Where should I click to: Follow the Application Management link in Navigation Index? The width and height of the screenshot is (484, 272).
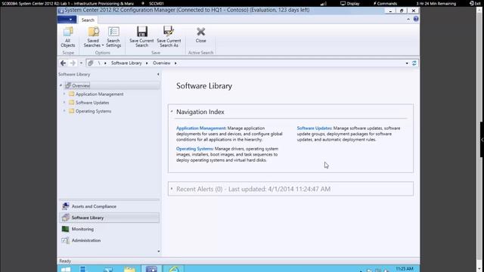pyautogui.click(x=201, y=128)
